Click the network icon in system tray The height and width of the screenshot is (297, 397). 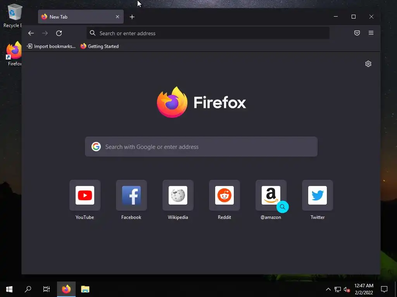click(x=338, y=289)
